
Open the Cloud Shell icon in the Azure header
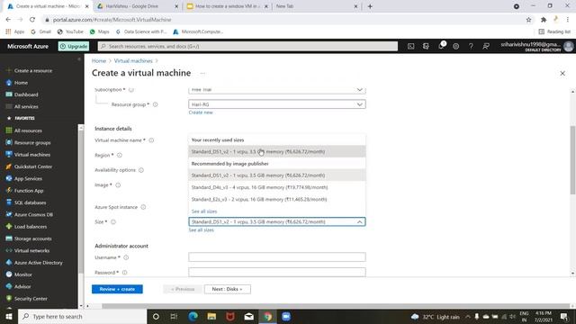(x=410, y=46)
